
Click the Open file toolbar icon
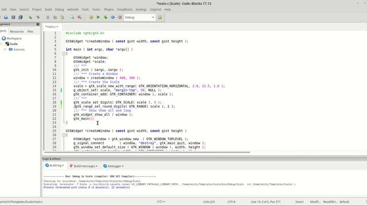tap(6, 17)
